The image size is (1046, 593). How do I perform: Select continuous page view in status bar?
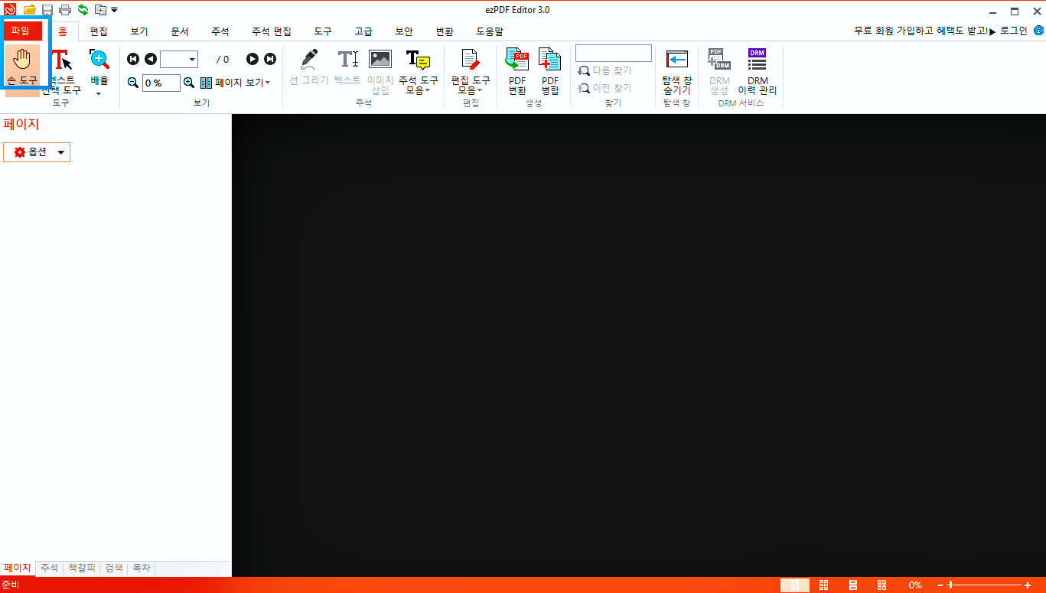click(853, 585)
